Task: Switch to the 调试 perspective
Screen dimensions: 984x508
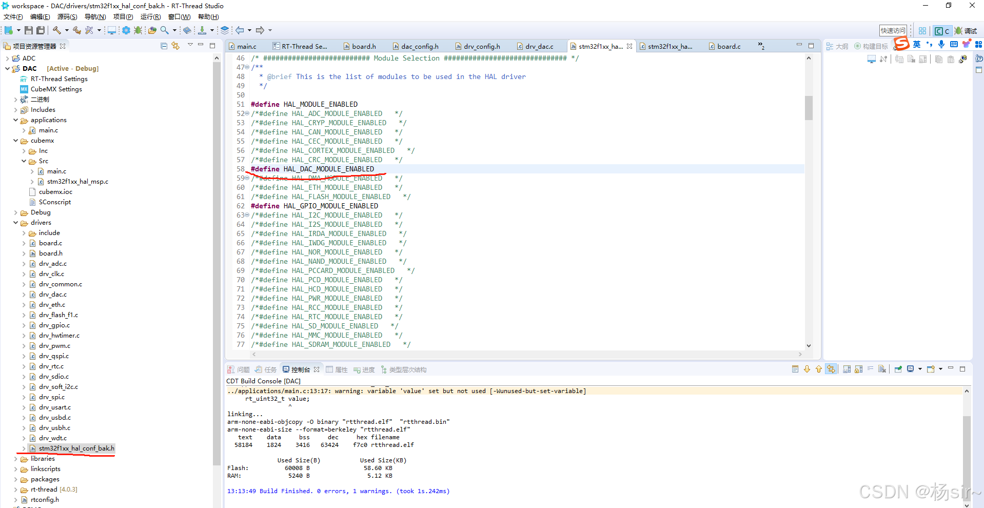Action: point(966,31)
